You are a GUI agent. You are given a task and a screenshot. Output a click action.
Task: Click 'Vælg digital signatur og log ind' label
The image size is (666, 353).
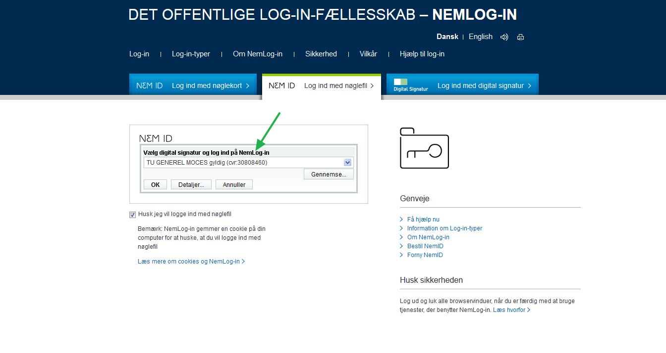point(206,153)
